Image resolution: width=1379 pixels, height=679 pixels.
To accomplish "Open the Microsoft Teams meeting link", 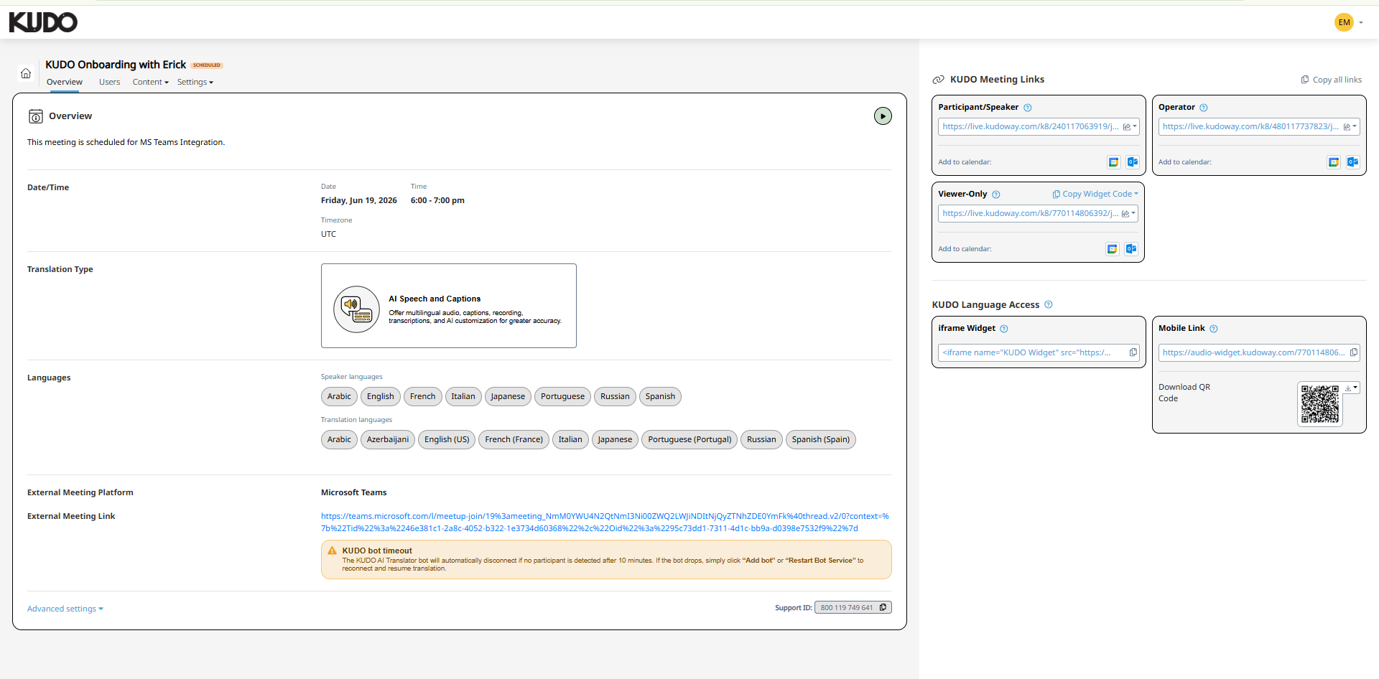I will 605,522.
